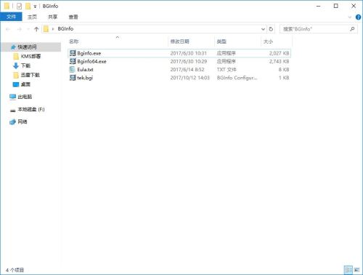Viewport: 363px width, 275px height.
Task: Click the 2017/6/30 10:31 date cell
Action: 188,53
